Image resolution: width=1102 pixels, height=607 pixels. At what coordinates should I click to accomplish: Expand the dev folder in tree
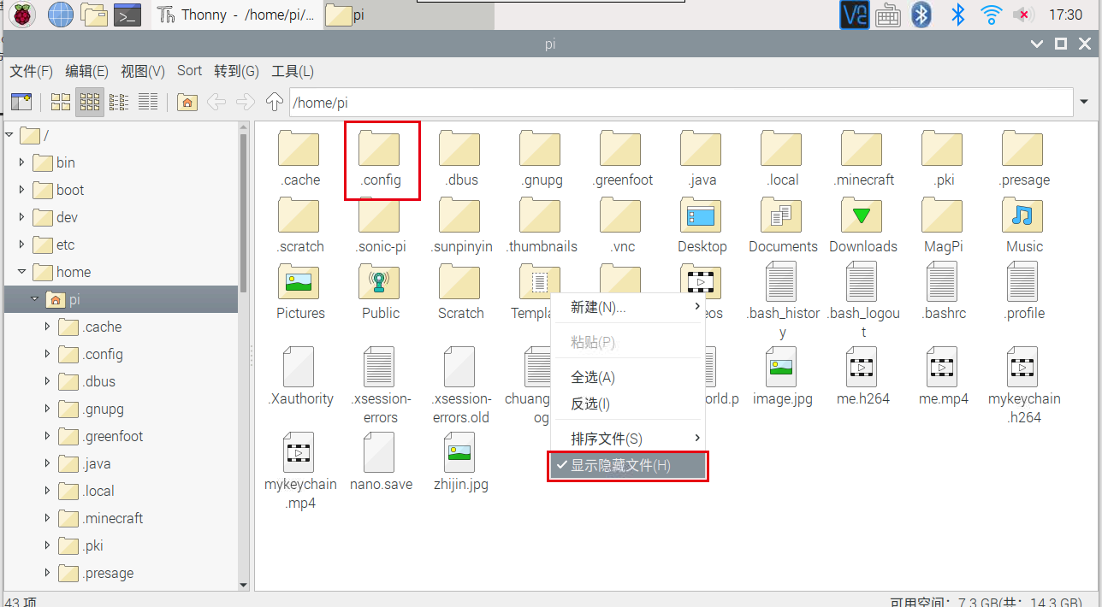[22, 217]
